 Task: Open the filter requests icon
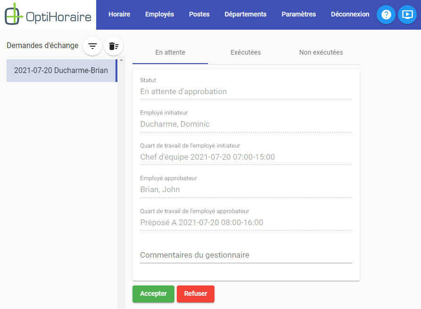pos(92,46)
